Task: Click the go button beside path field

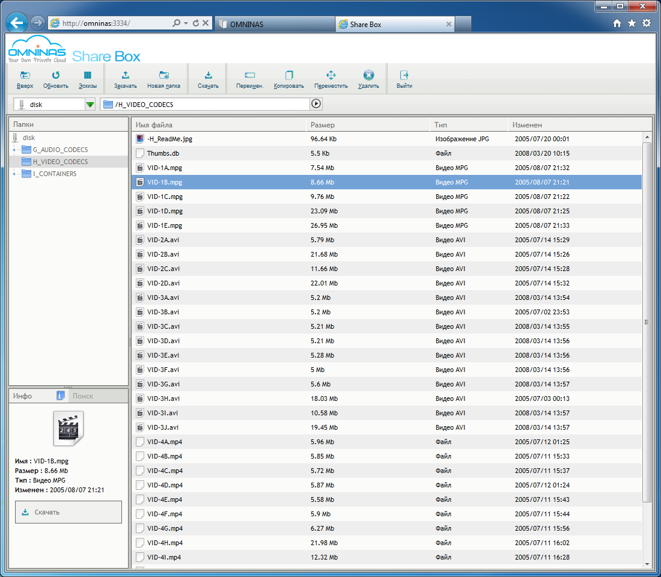Action: [316, 104]
